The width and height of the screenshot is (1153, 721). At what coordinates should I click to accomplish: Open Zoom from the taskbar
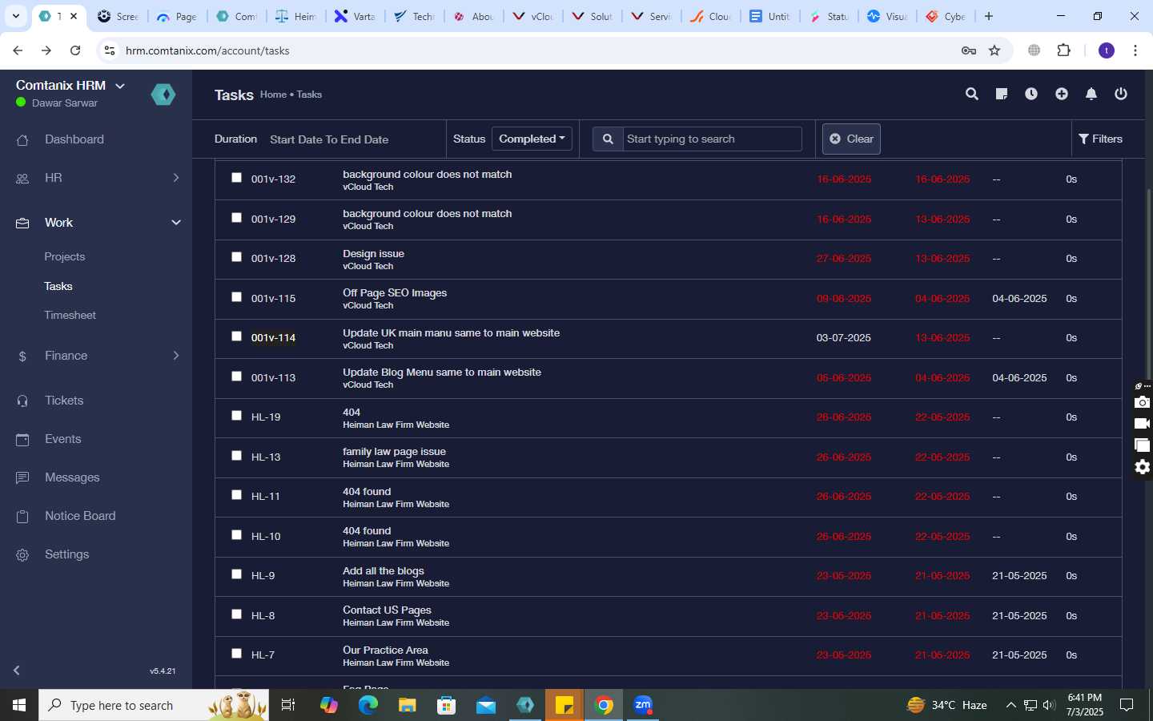coord(643,705)
